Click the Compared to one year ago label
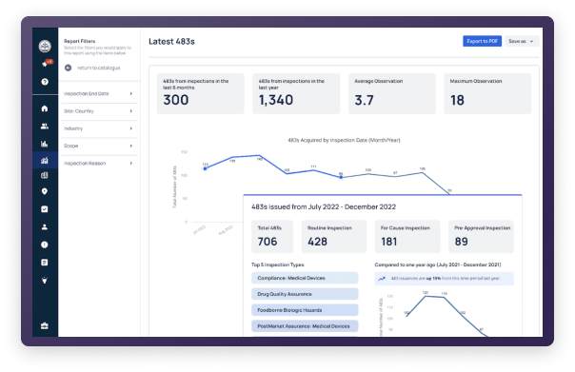The width and height of the screenshot is (575, 372). (x=438, y=264)
